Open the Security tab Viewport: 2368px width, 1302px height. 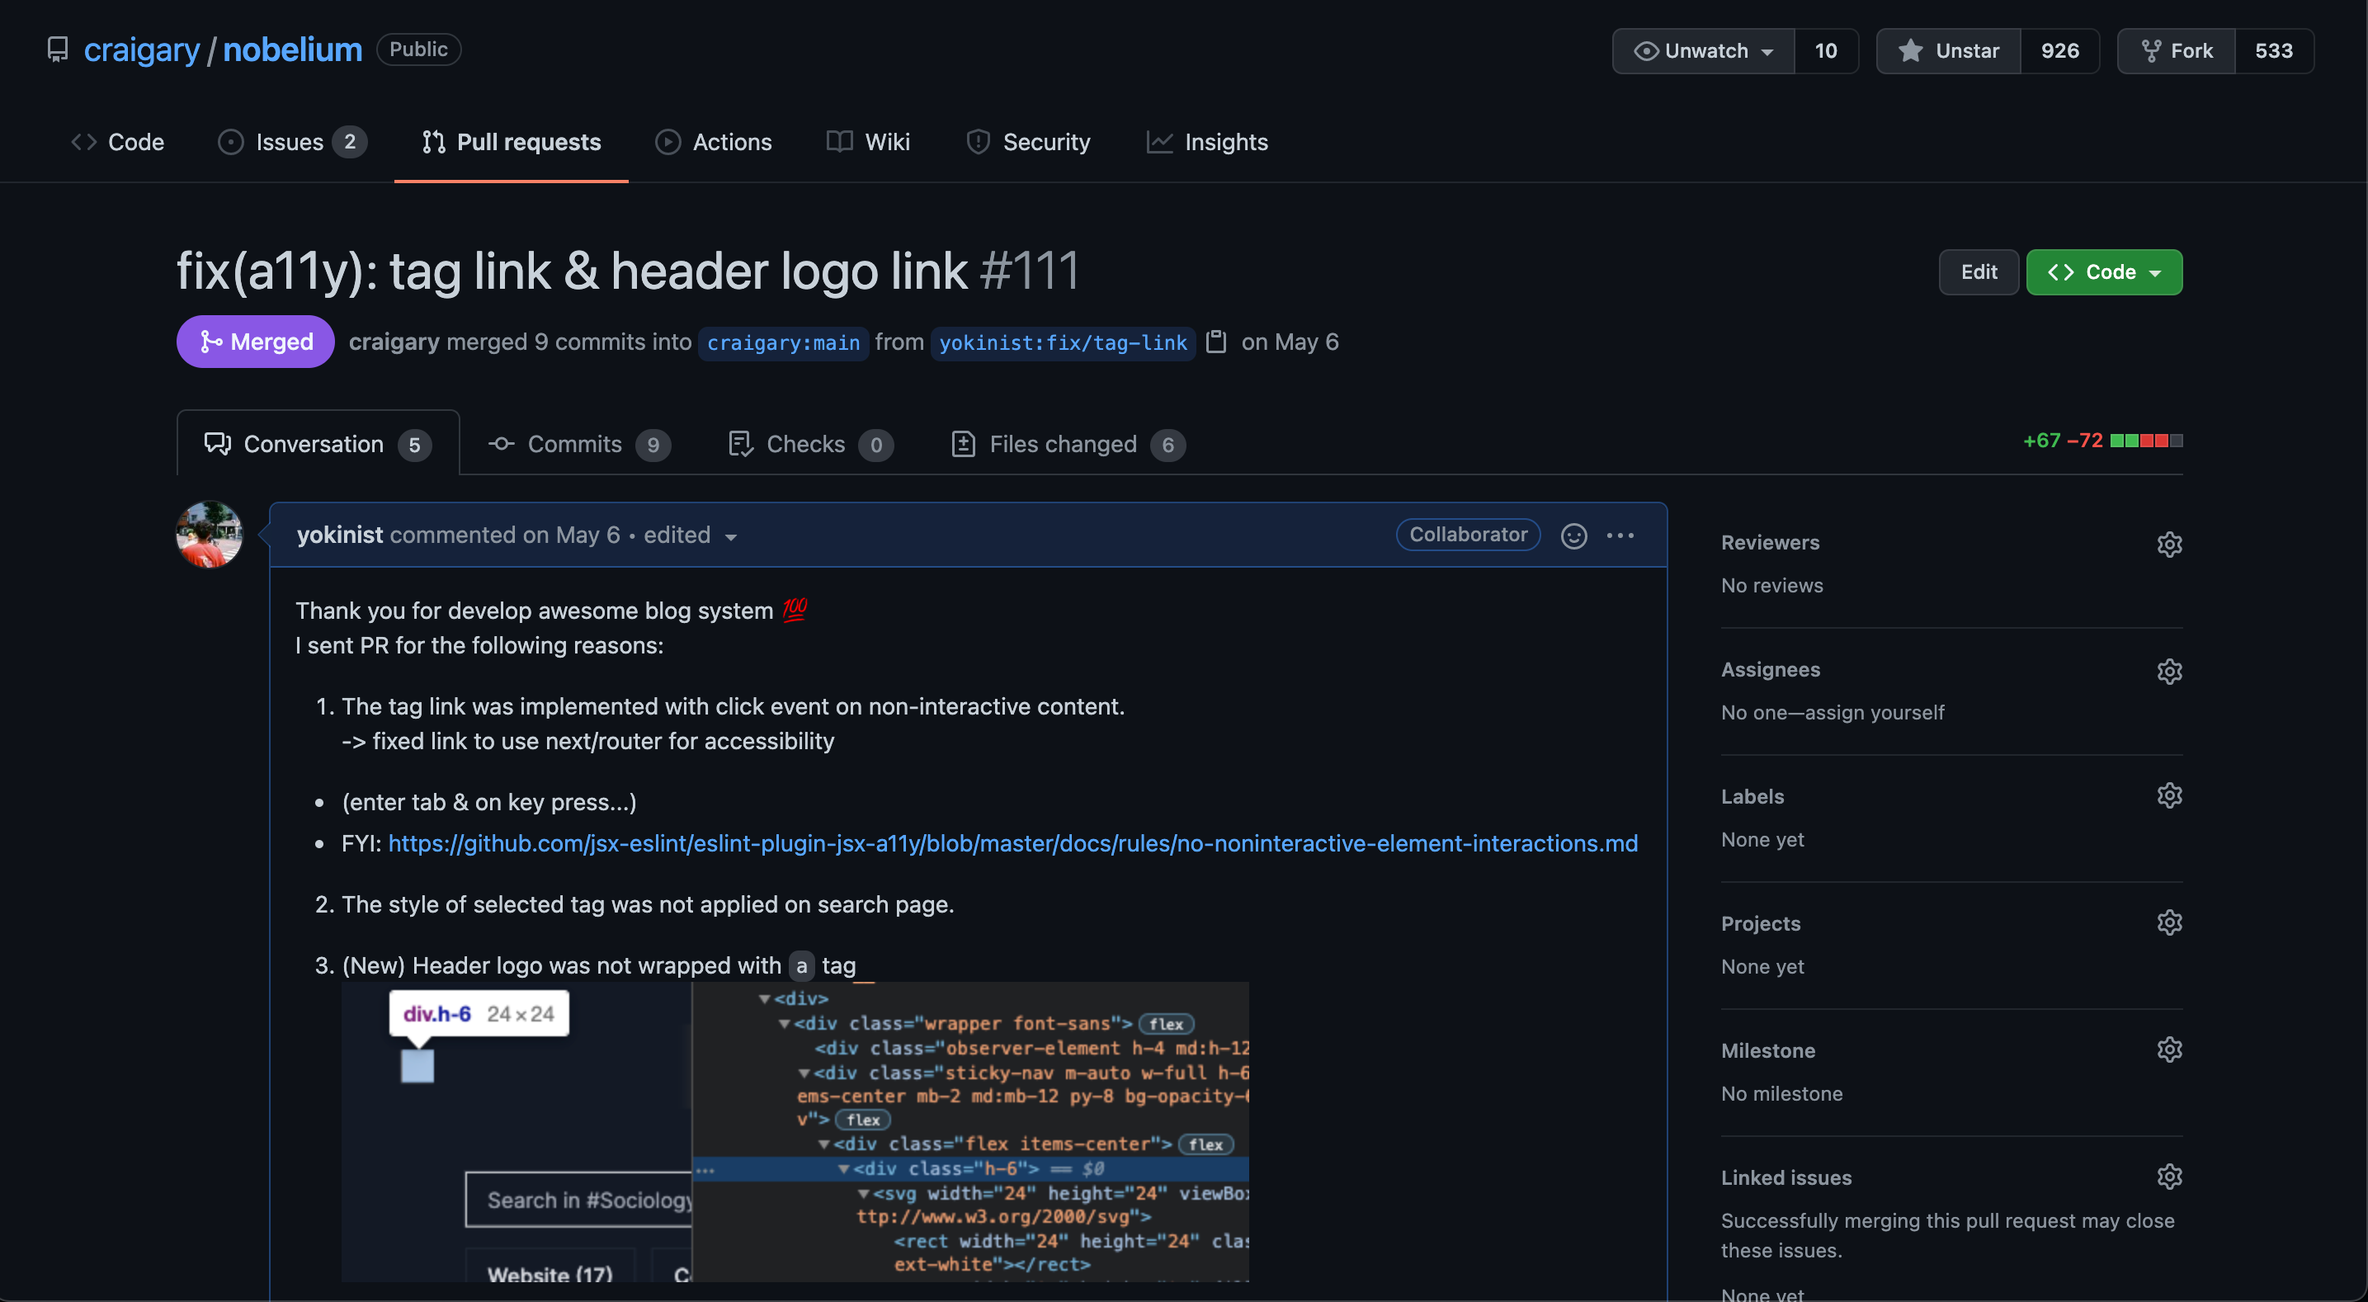point(1028,142)
